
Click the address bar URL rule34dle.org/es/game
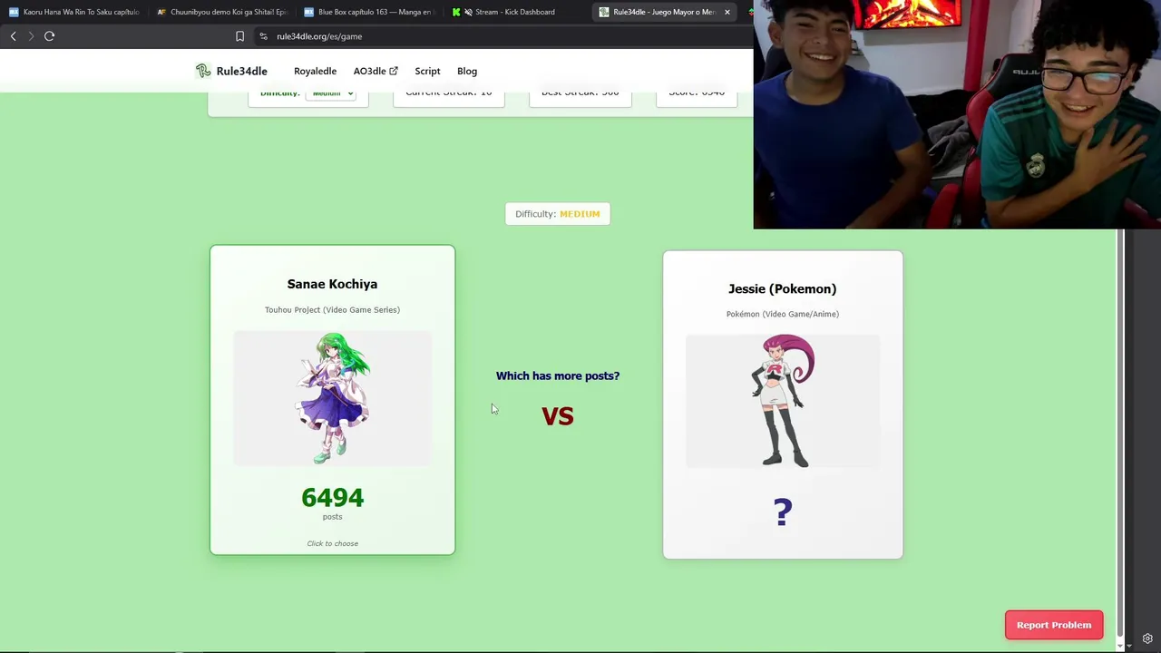[319, 36]
